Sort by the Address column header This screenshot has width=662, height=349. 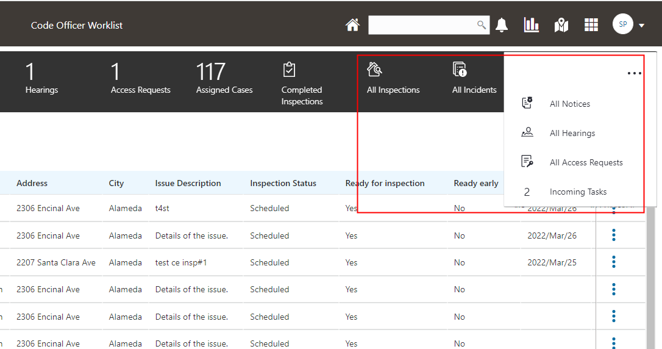click(32, 183)
